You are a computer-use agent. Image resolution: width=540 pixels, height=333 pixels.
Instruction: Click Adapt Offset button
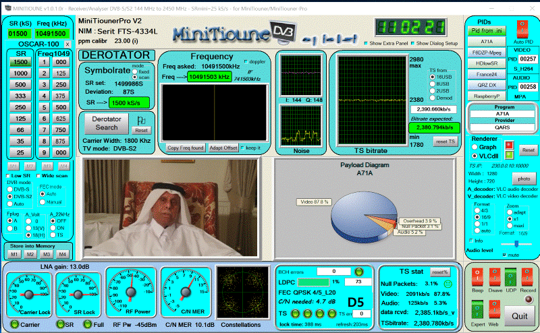pyautogui.click(x=223, y=148)
